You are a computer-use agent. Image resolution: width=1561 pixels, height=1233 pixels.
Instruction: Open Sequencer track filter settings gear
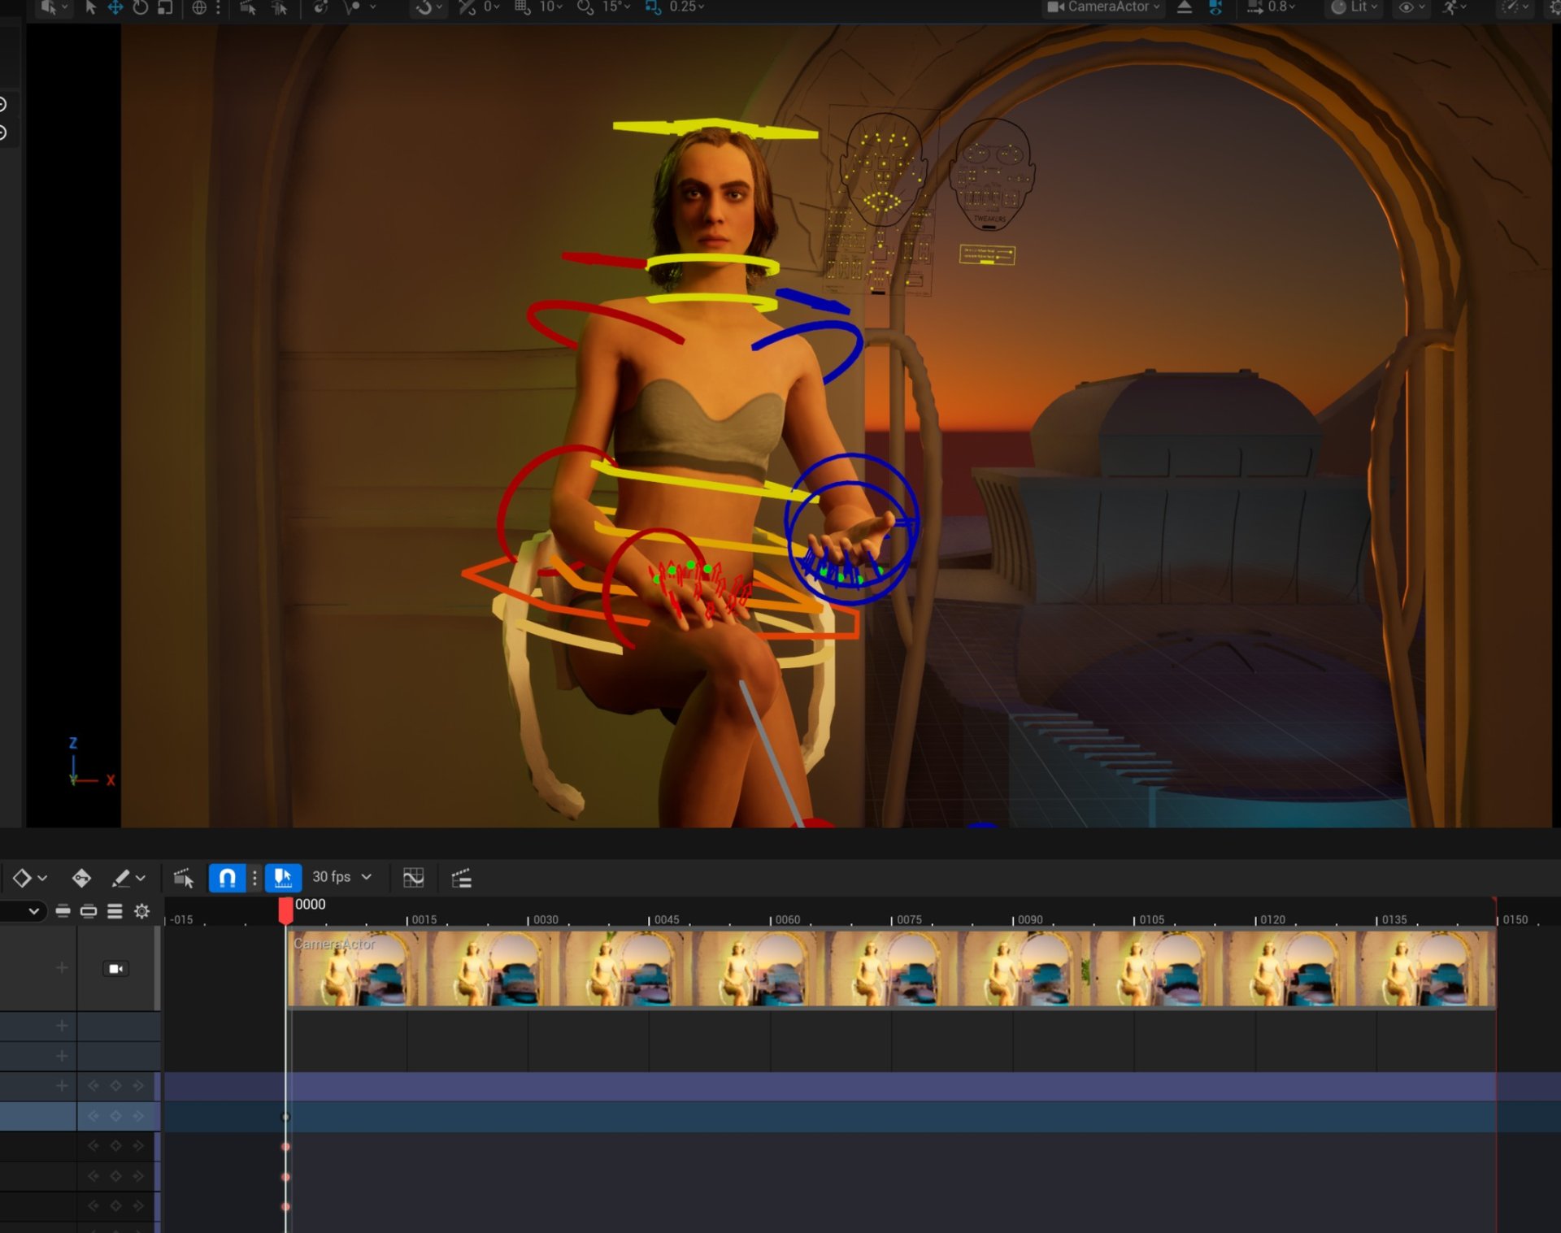[x=141, y=911]
